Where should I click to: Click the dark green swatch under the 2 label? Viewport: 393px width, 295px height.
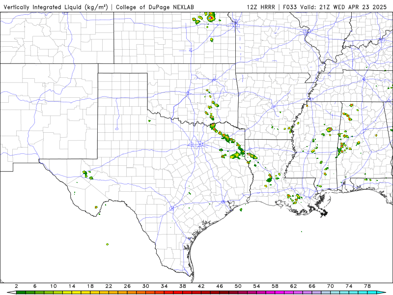pos(21,293)
